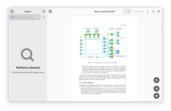Click the '2.1.2. ladvise interface' heading
This screenshot has height=111, width=171.
[86, 82]
